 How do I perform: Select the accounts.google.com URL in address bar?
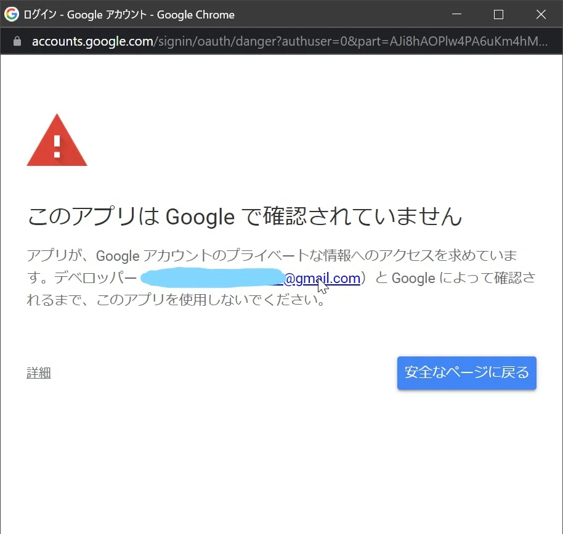(x=290, y=41)
